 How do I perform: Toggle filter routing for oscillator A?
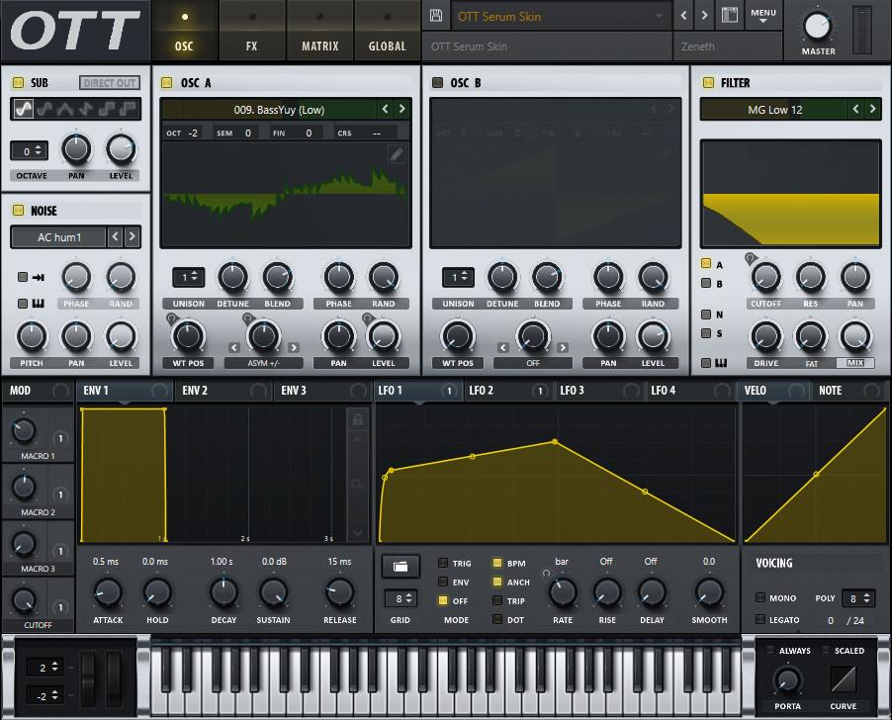[706, 264]
